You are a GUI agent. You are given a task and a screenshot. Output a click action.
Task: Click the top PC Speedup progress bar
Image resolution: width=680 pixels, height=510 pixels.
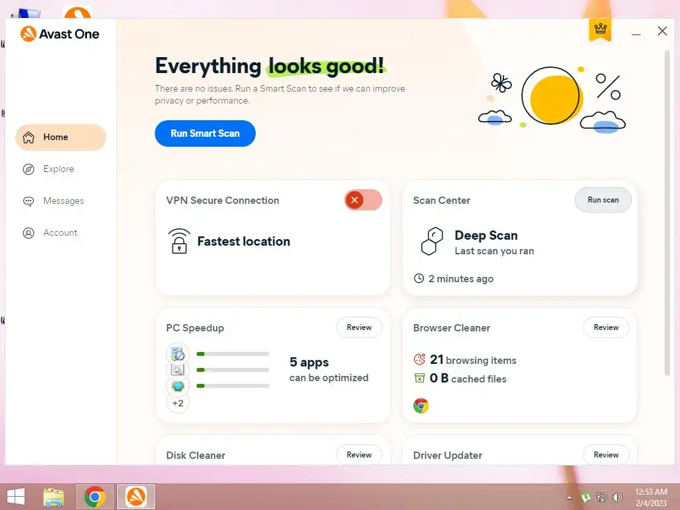tap(233, 354)
